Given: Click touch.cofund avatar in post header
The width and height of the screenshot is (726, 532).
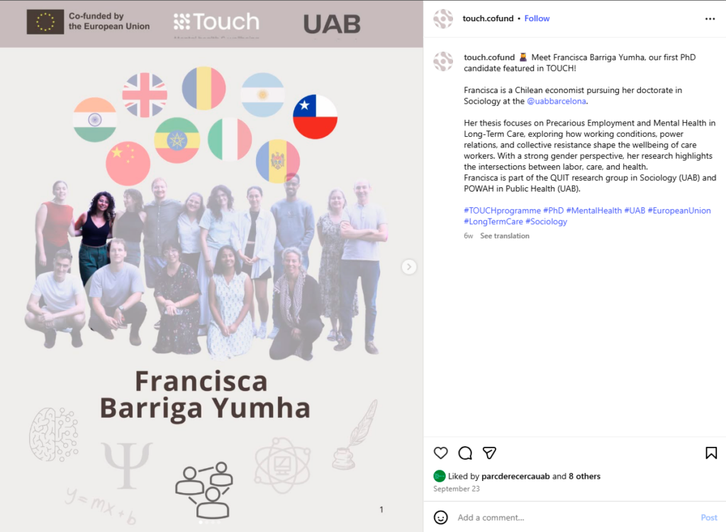Looking at the screenshot, I should [x=443, y=18].
